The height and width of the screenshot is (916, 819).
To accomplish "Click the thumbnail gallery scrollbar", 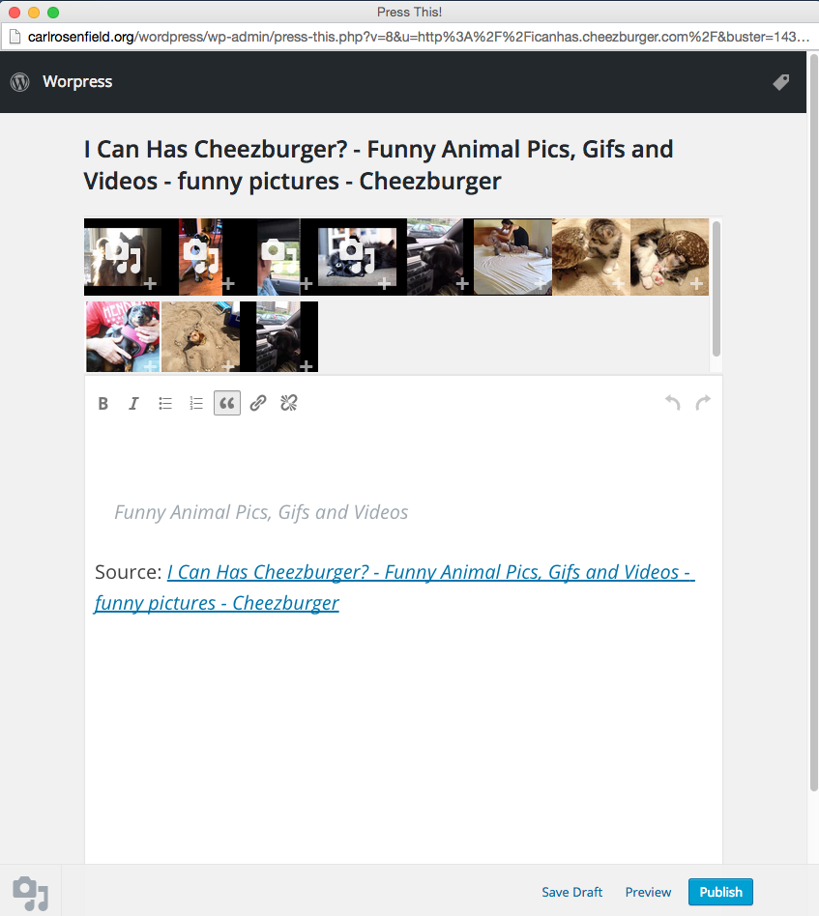I will [x=717, y=289].
